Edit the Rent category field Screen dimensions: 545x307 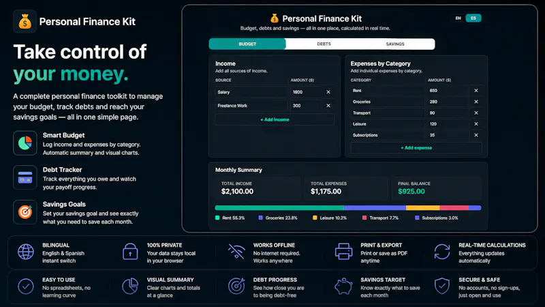pos(387,91)
